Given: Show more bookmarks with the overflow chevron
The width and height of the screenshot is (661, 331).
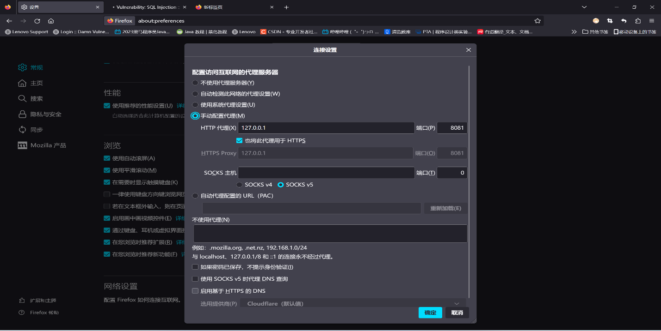Looking at the screenshot, I should coord(574,32).
